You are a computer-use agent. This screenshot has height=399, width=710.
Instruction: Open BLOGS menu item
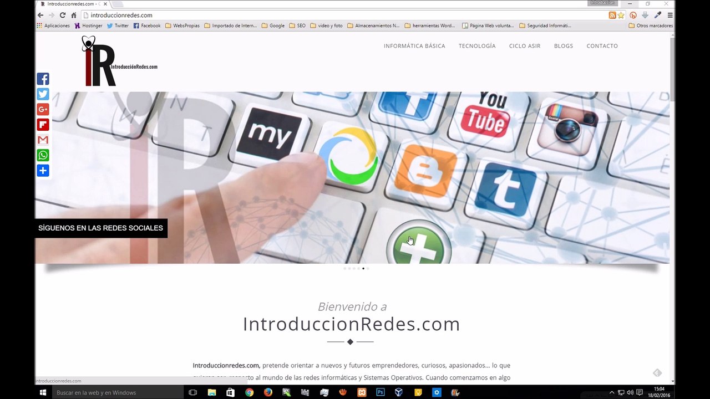coord(564,46)
